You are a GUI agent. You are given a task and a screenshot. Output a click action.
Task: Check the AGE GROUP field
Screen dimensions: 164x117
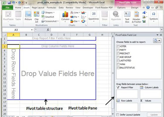[x=118, y=57]
